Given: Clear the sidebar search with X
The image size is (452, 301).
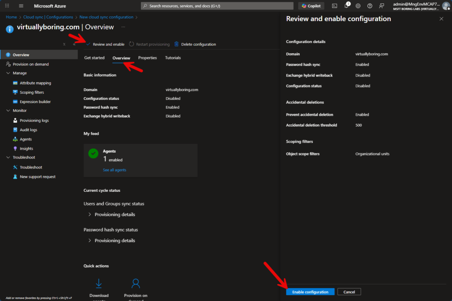Looking at the screenshot, I should pyautogui.click(x=64, y=44).
